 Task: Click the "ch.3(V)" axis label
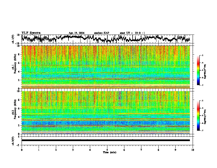point(13,141)
